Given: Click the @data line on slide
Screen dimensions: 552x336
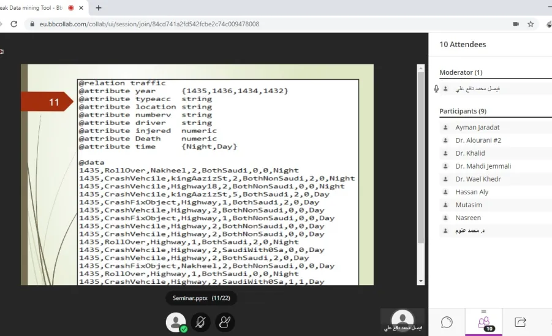Looking at the screenshot, I should pyautogui.click(x=91, y=162).
